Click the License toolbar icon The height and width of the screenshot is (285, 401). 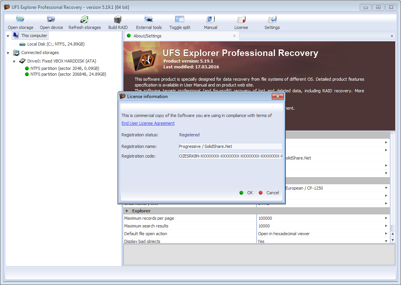[x=241, y=19]
